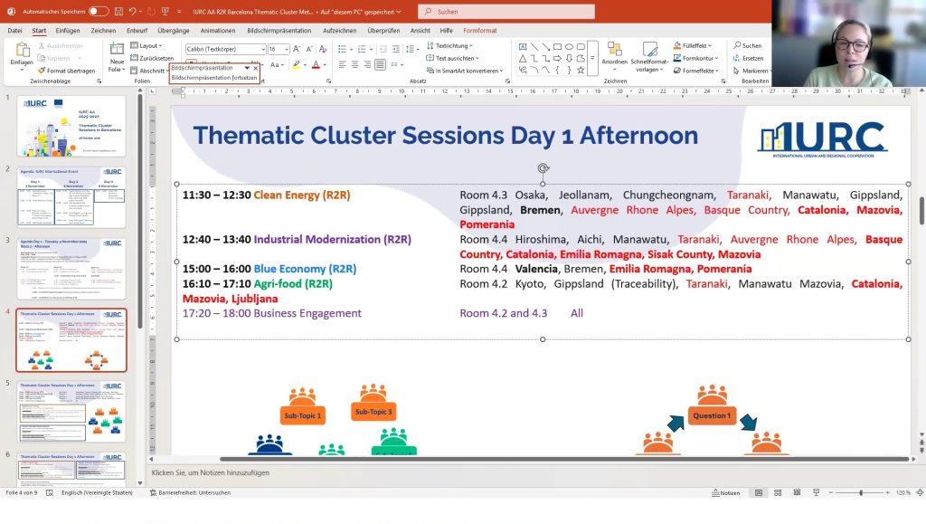Switch to the Animationen tab
Viewport: 926px width, 524px height.
[218, 30]
